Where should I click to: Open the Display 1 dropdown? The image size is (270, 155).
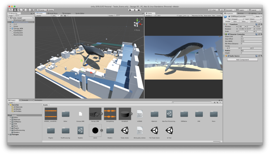point(151,16)
